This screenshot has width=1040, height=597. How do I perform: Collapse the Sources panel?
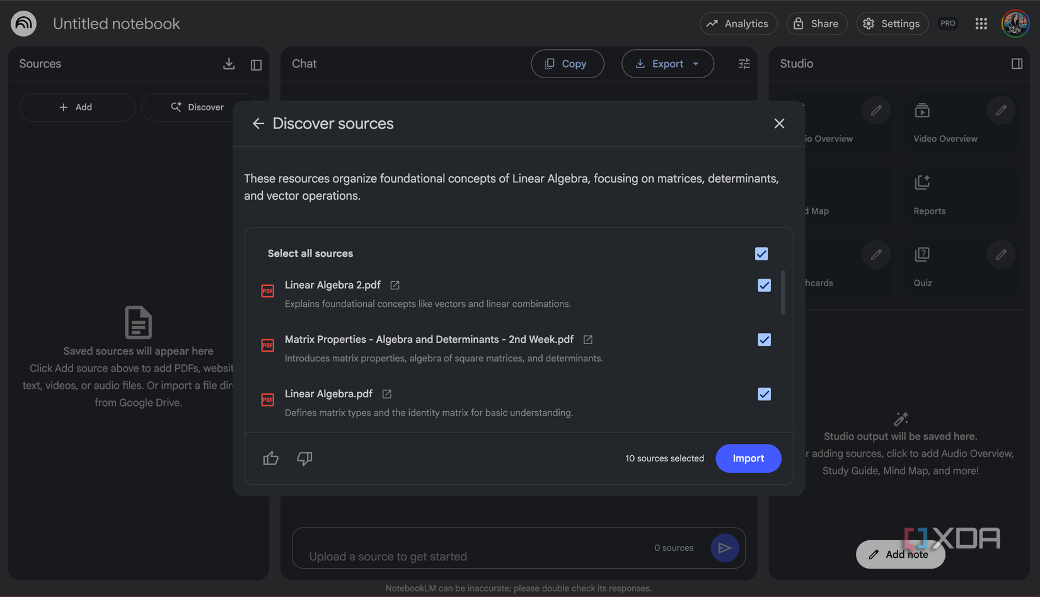pyautogui.click(x=256, y=64)
